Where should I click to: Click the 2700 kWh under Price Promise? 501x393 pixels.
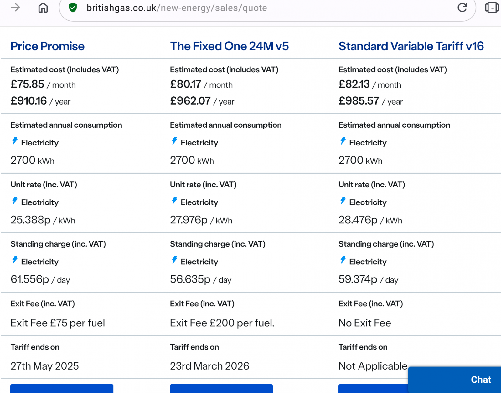click(x=32, y=160)
